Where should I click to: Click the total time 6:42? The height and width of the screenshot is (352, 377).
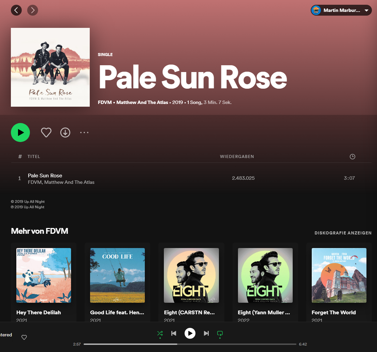(x=303, y=344)
